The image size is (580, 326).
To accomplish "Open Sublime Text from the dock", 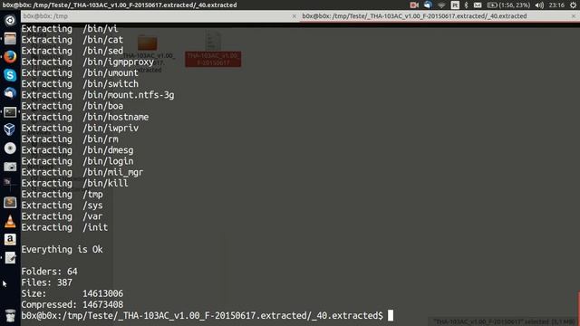I will pyautogui.click(x=10, y=203).
